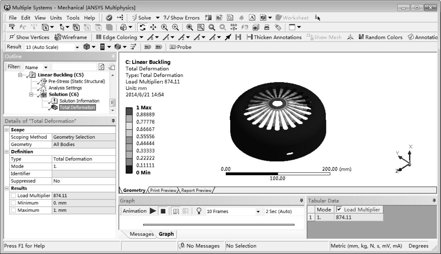
Task: Click the Min annotation icon
Action: tap(159, 47)
